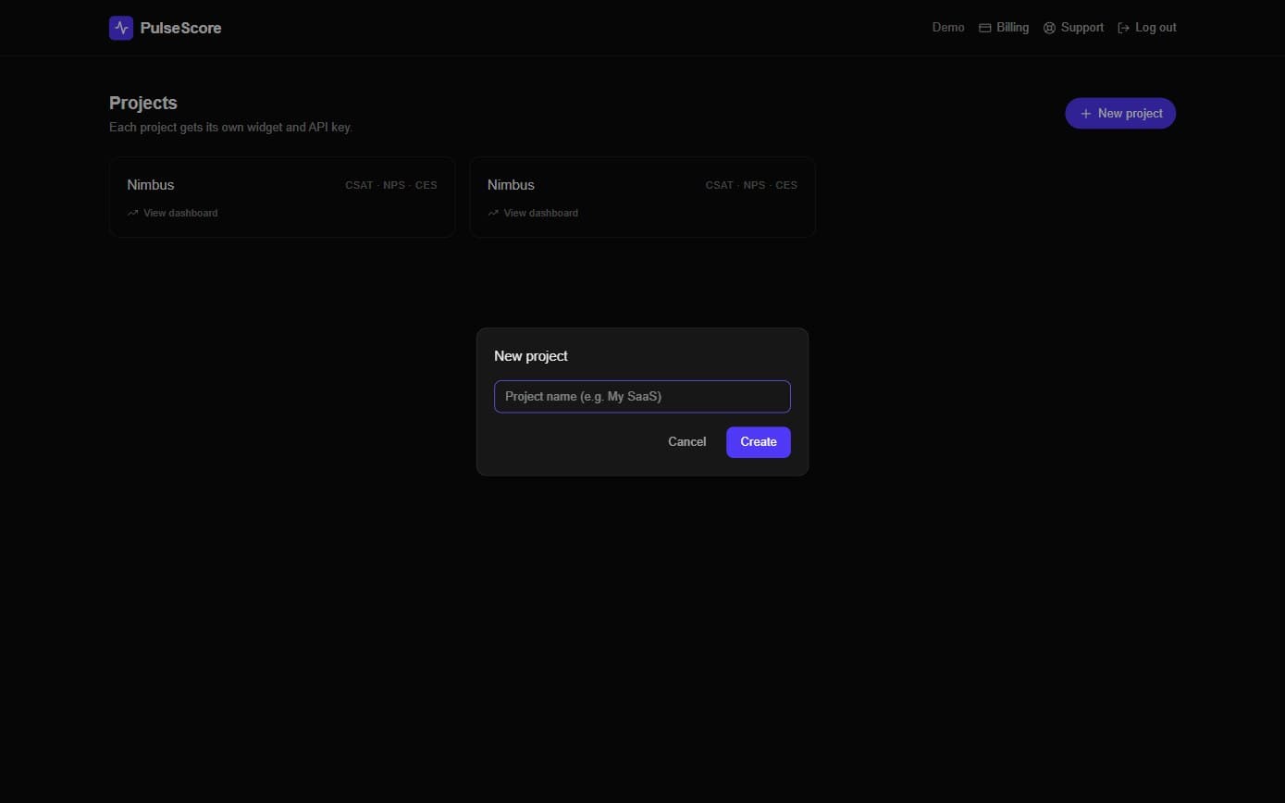Open the Support link

point(1073,28)
